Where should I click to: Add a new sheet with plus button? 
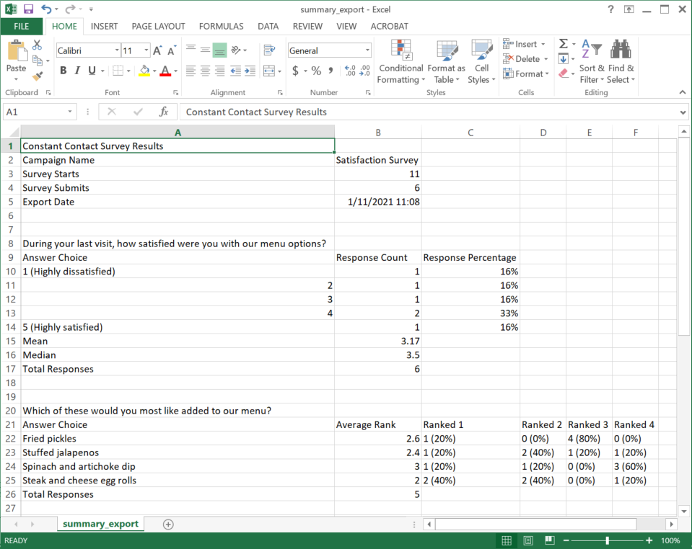coord(168,525)
